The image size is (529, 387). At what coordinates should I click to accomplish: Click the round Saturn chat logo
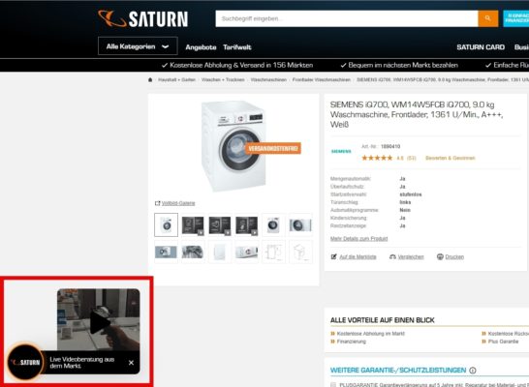pyautogui.click(x=25, y=363)
